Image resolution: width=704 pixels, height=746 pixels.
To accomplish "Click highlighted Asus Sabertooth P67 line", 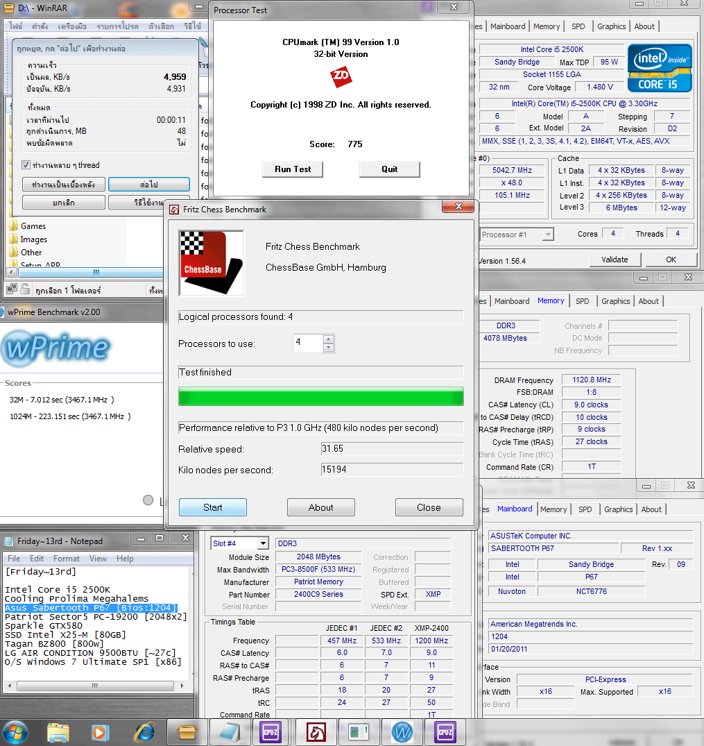I will 90,608.
